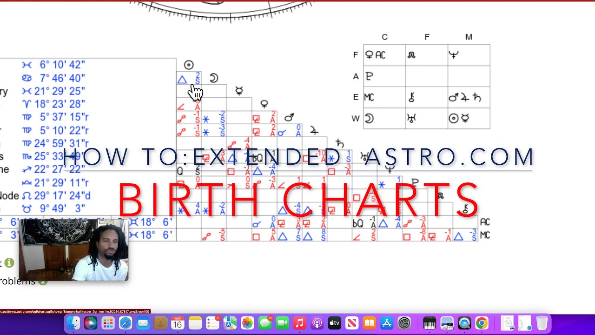Click position text 29° 17' 24"d
Screen dimensions: 595x335
click(62, 196)
